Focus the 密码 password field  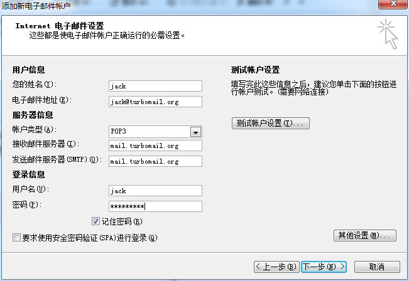(155, 206)
